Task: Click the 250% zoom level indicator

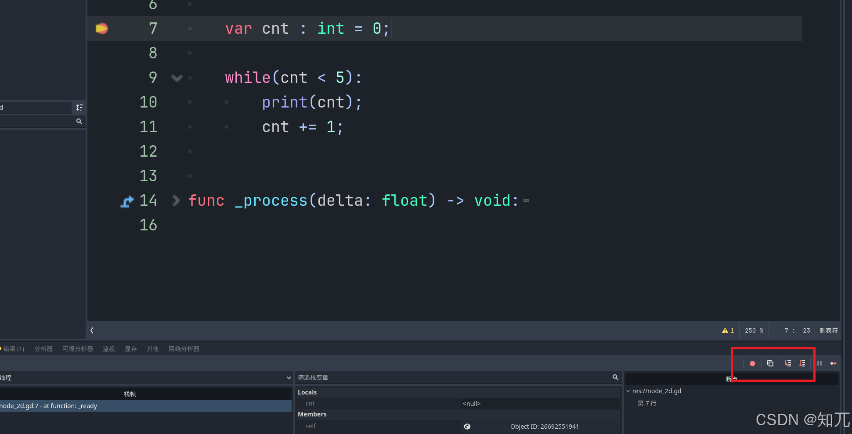Action: coord(754,330)
